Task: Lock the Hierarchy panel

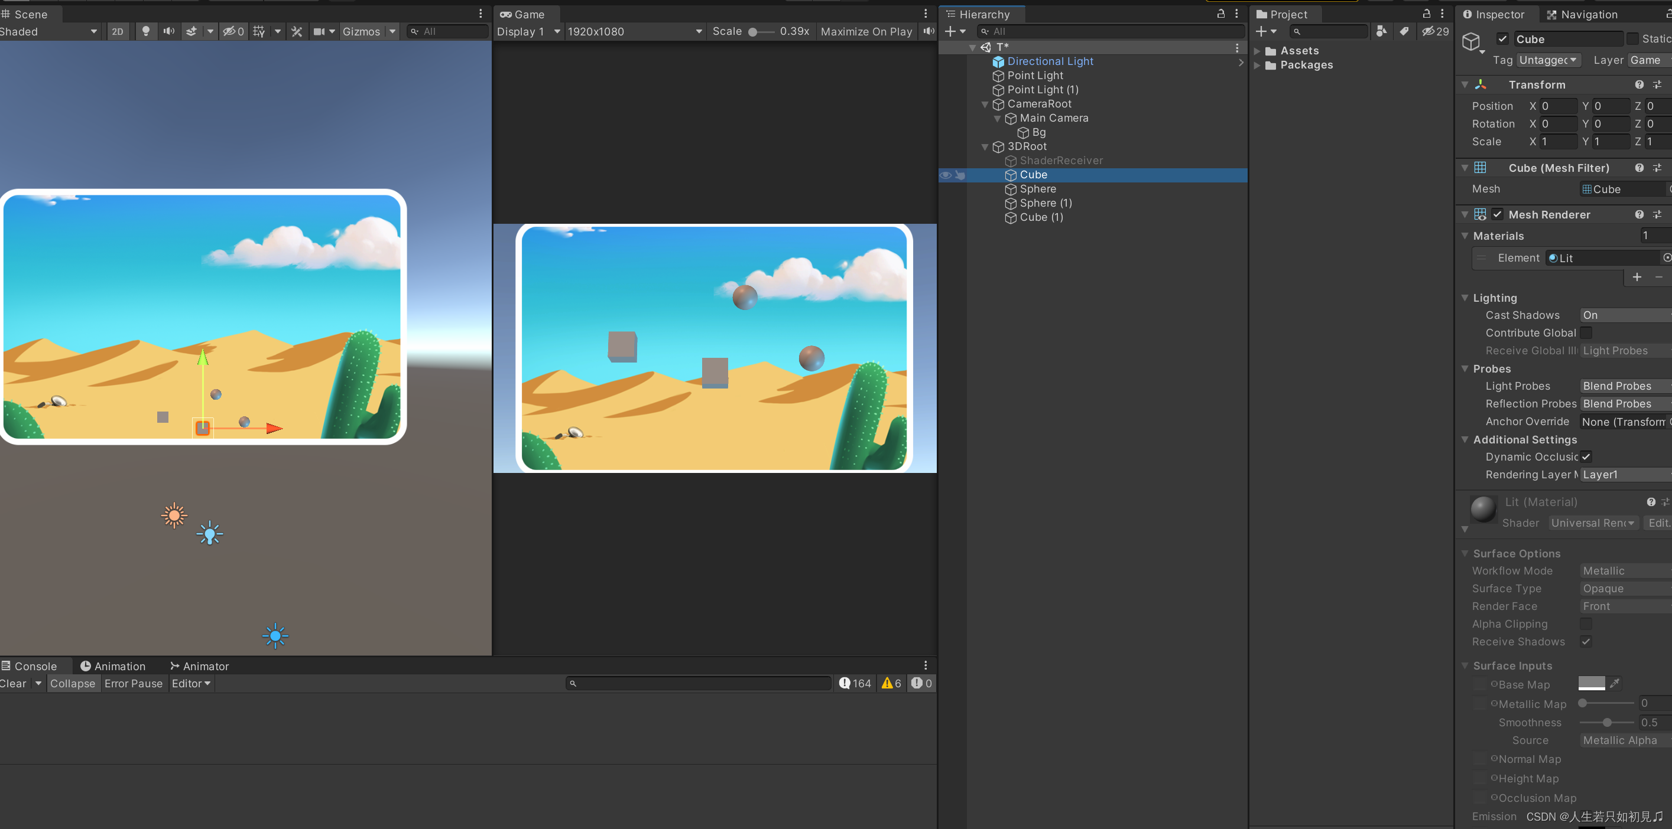Action: click(x=1220, y=14)
